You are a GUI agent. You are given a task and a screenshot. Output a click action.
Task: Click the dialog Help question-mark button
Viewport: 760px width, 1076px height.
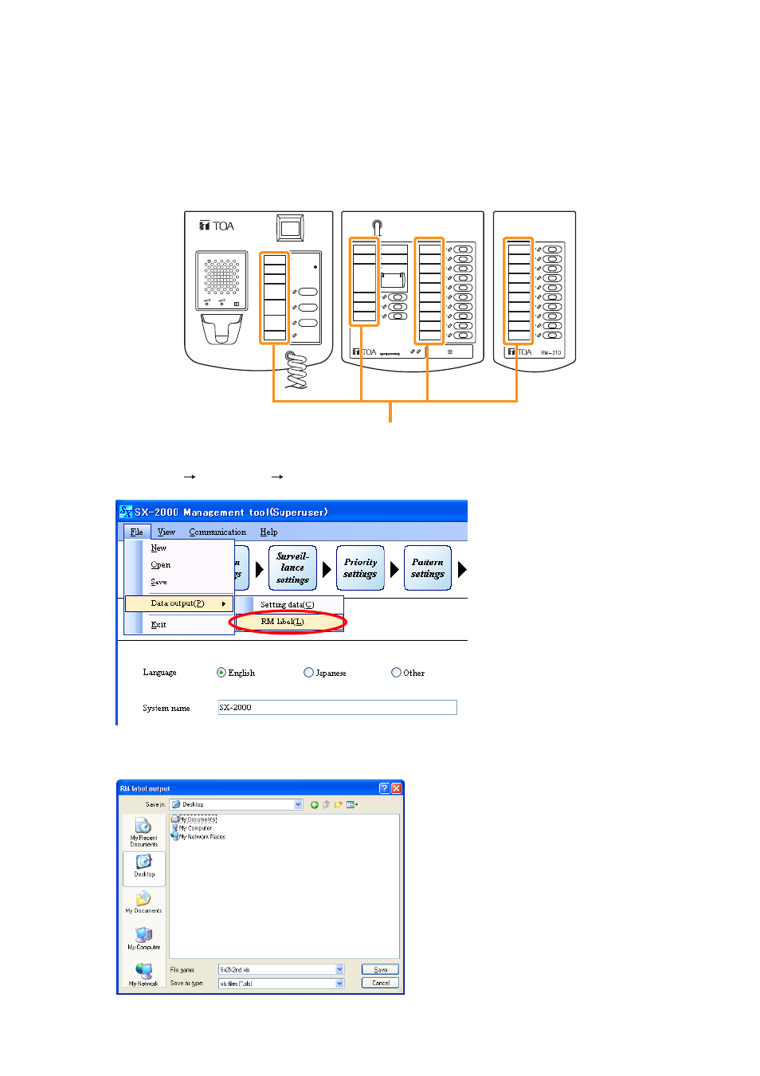click(384, 788)
